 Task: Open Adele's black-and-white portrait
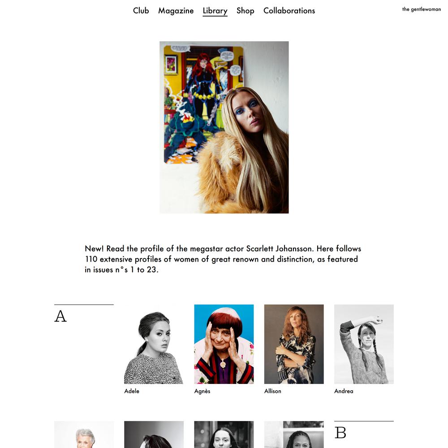(154, 344)
